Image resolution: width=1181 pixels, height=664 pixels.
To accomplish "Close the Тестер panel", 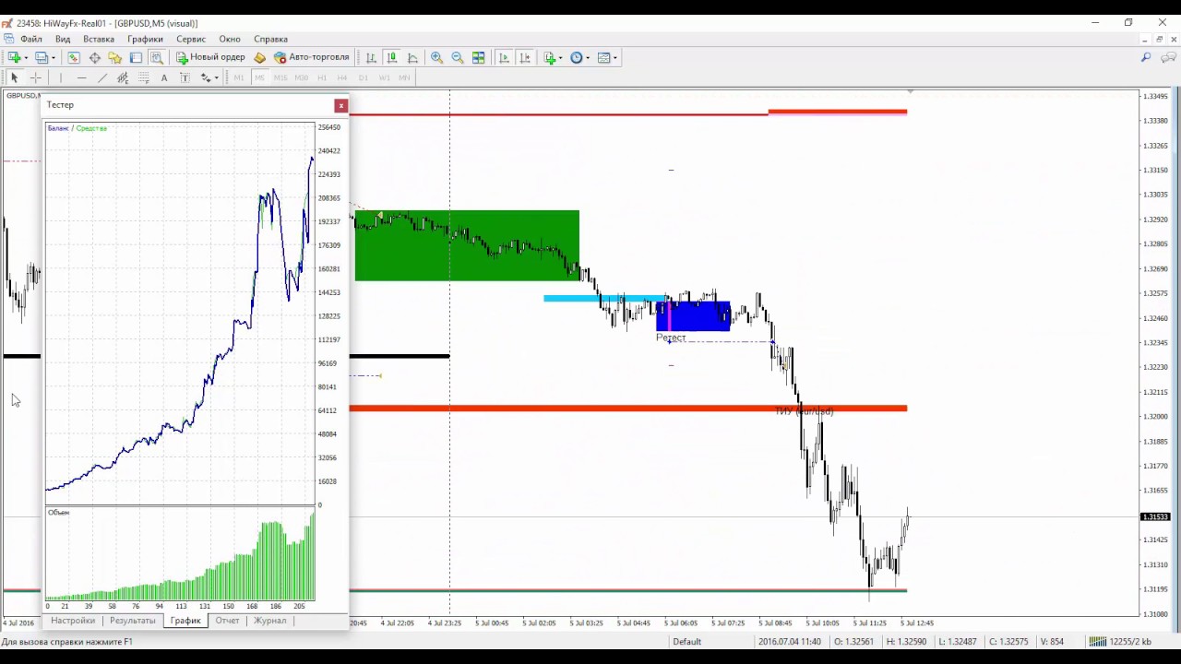I will [x=341, y=105].
